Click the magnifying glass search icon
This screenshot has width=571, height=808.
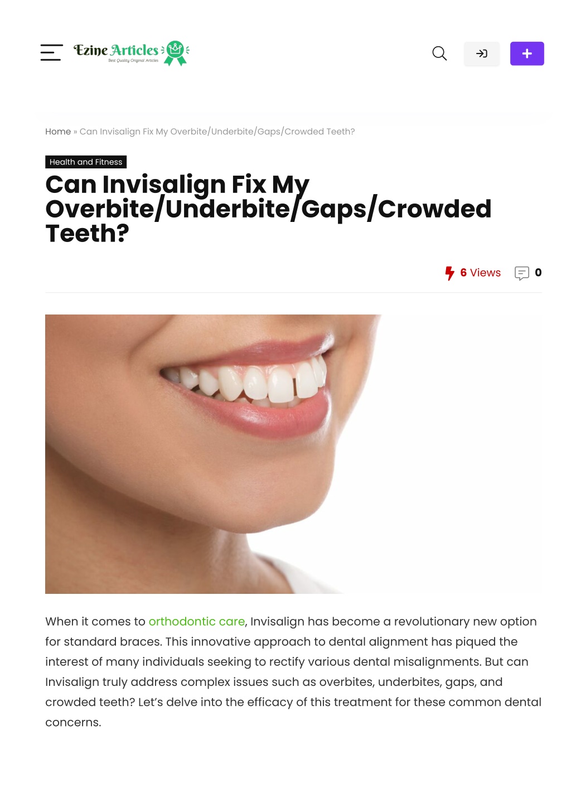coord(439,54)
